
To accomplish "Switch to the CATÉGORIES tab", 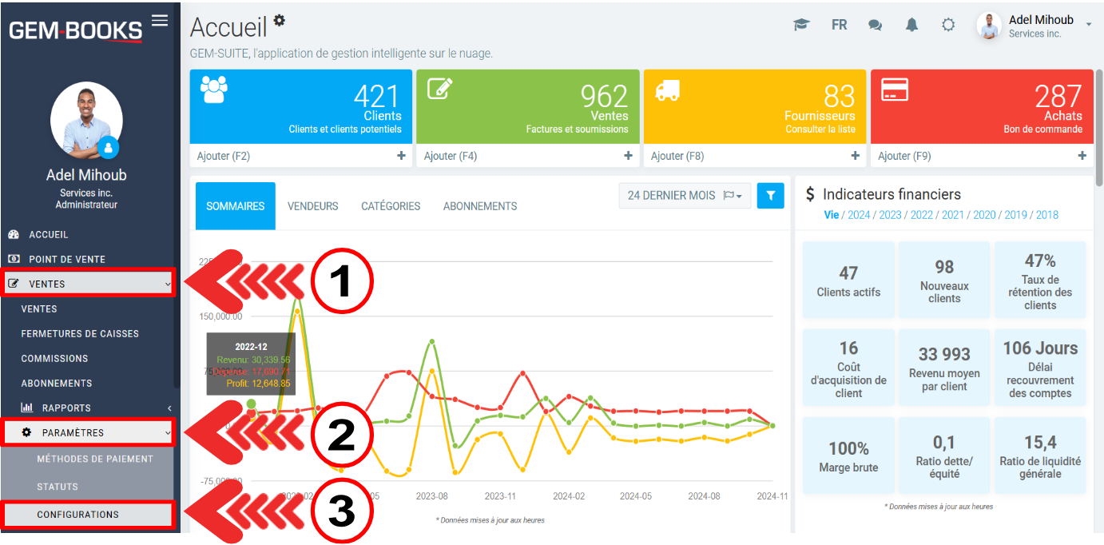I will (391, 206).
